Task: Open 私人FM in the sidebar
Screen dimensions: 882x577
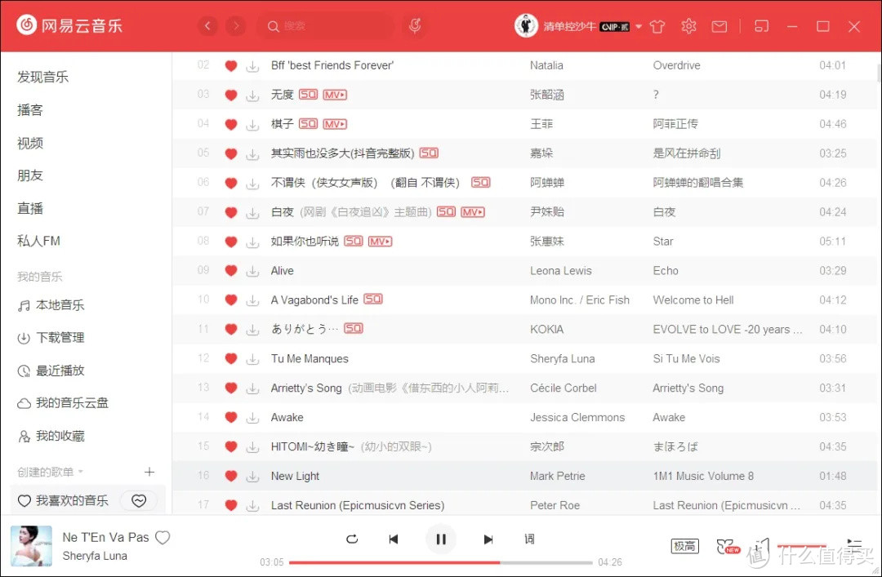Action: pyautogui.click(x=38, y=242)
